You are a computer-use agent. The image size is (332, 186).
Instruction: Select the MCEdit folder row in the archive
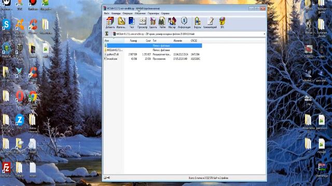coord(153,50)
